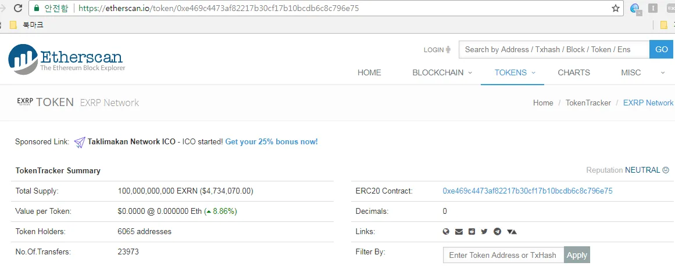
Task: Bookmark this page with the star icon
Action: 616,8
